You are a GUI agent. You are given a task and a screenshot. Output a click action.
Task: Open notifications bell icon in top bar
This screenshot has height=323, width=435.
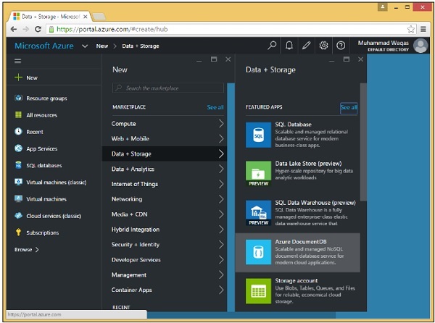(x=289, y=46)
